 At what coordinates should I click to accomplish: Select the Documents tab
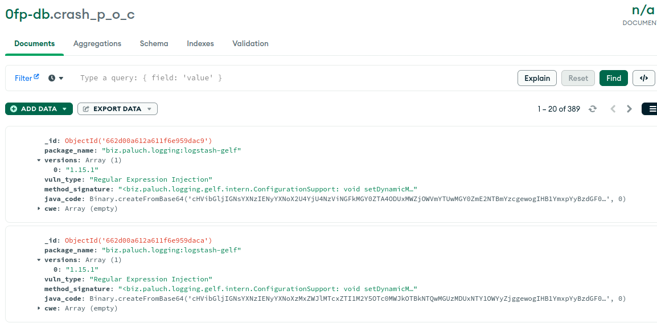click(34, 44)
